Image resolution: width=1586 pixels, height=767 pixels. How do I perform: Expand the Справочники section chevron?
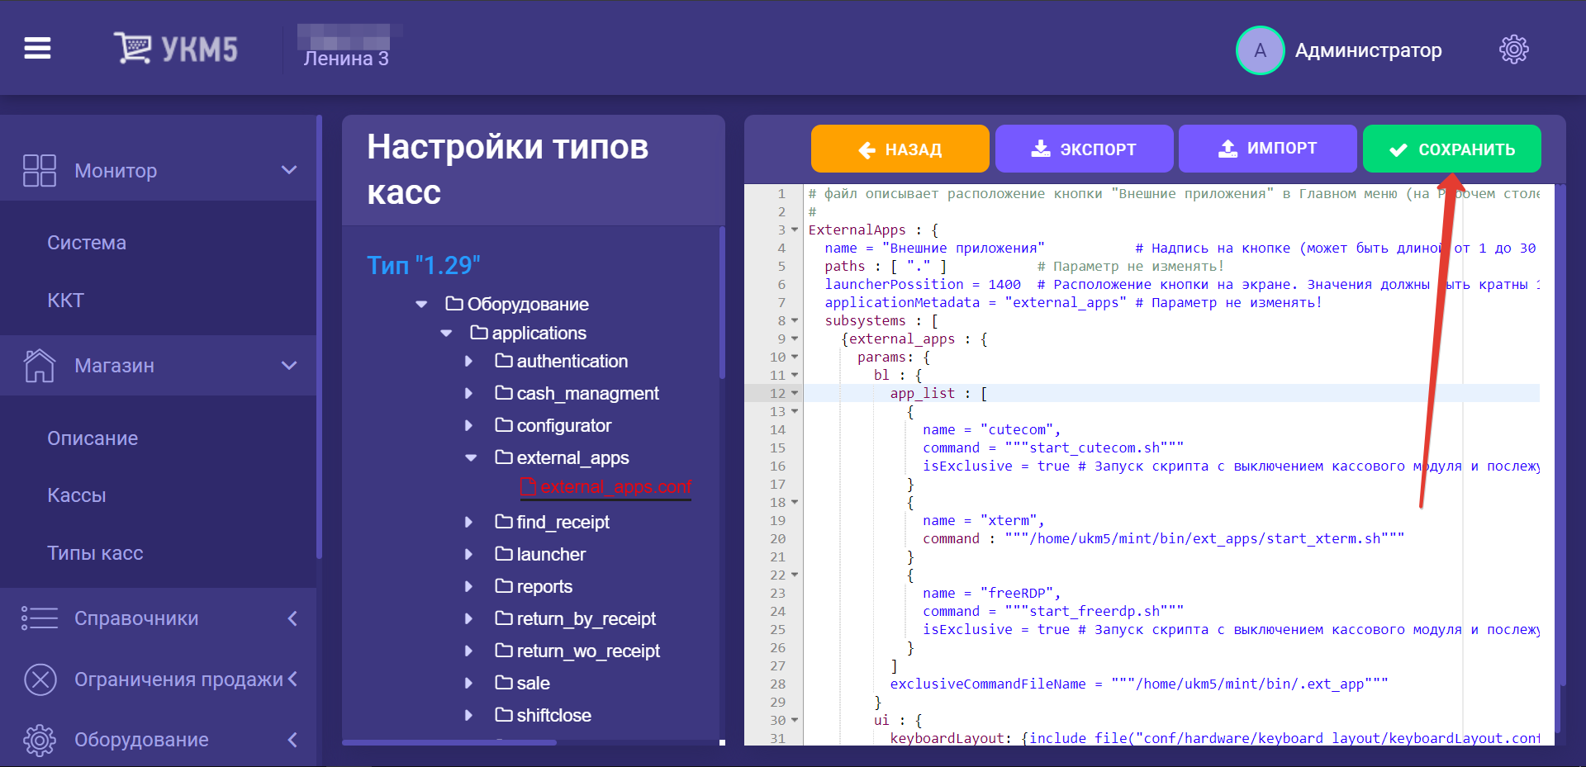(x=292, y=618)
